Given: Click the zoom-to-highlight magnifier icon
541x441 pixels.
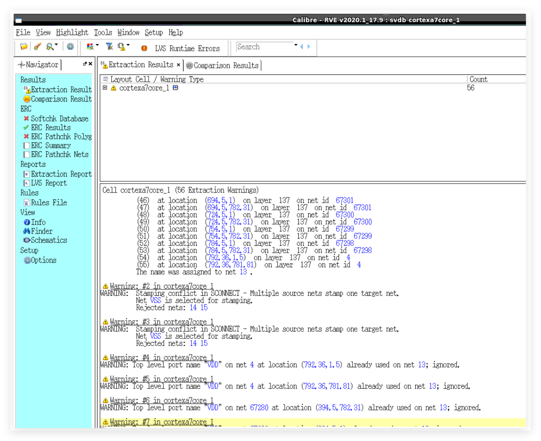Looking at the screenshot, I should point(50,46).
